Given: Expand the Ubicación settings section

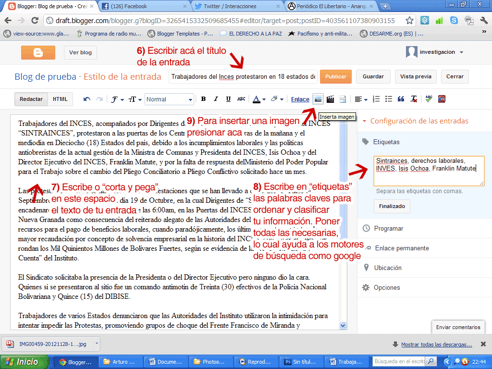Looking at the screenshot, I should point(387,268).
